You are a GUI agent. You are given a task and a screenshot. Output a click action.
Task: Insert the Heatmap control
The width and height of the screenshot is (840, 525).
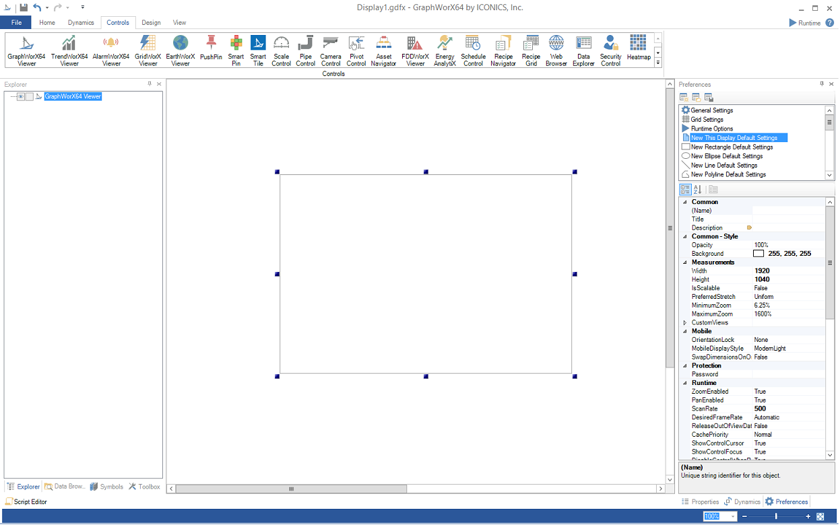[x=638, y=48]
